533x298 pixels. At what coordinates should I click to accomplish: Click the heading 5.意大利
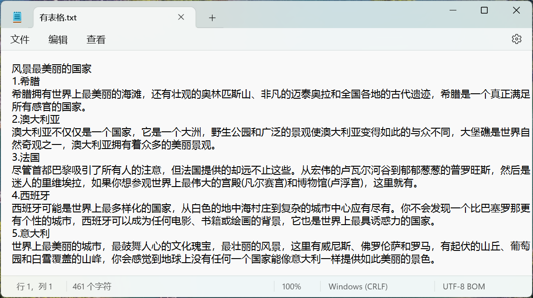(x=31, y=233)
